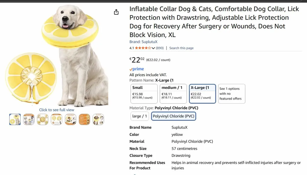Viewport: 307px width, 175px height.
Task: Select the last thumbnail showing the beagle
Action: [x=98, y=119]
